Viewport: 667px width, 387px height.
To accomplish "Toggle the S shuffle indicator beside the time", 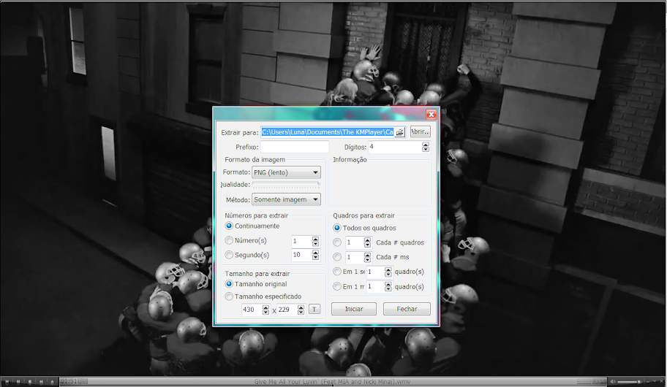I will tap(85, 381).
